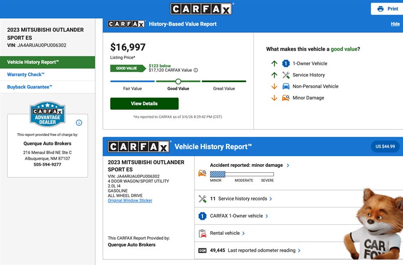Click the Non-Personal Vehicle car icon
This screenshot has height=265, width=403.
coord(286,86)
